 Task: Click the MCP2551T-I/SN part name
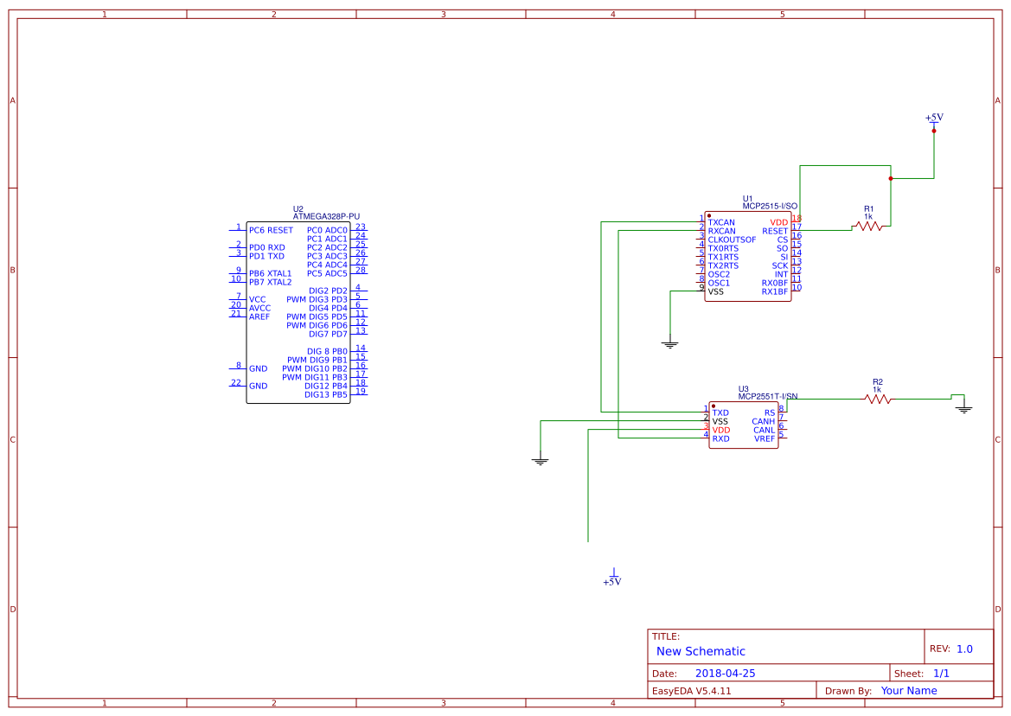[x=768, y=396]
